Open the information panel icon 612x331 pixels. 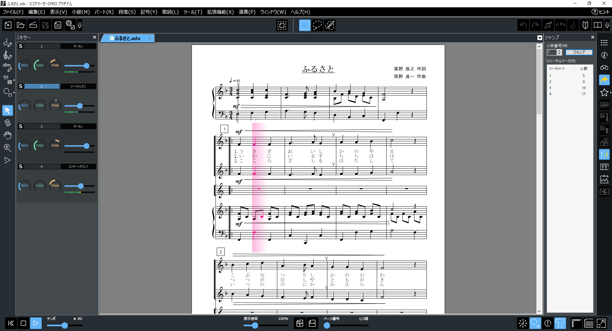pos(604,55)
